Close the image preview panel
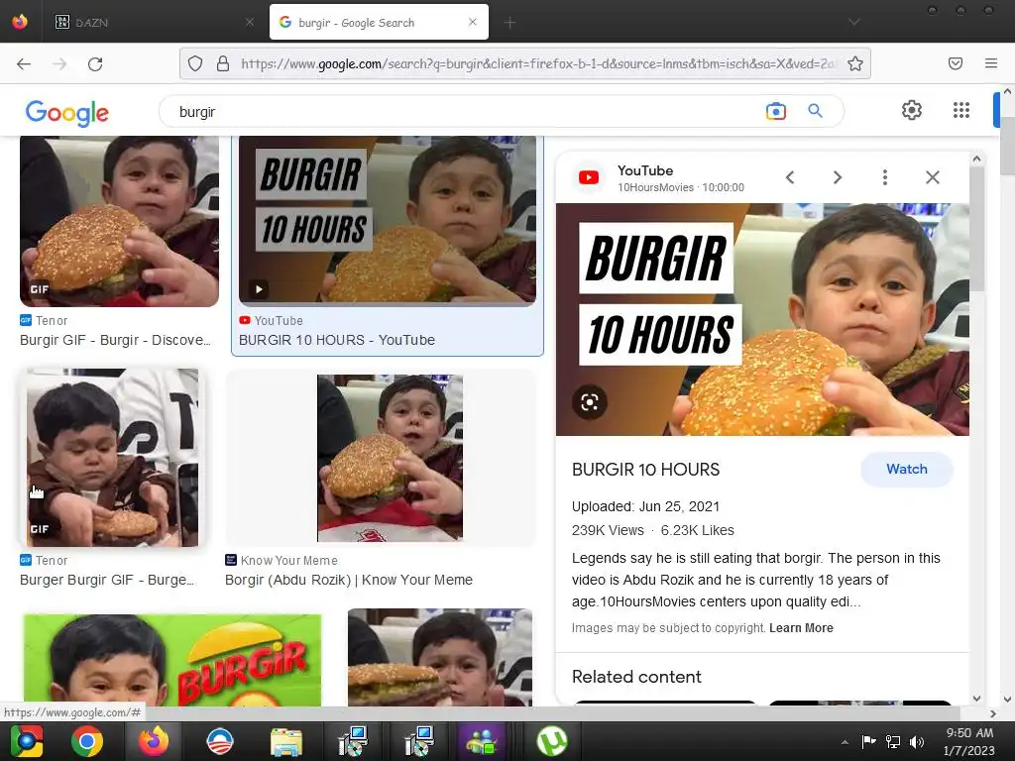 pos(932,177)
